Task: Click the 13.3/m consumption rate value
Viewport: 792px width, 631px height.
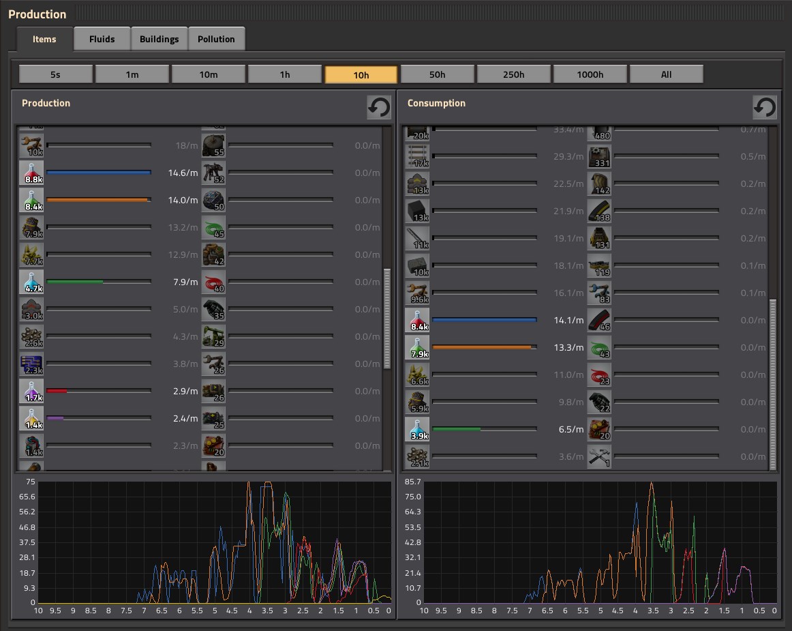Action: pyautogui.click(x=568, y=347)
